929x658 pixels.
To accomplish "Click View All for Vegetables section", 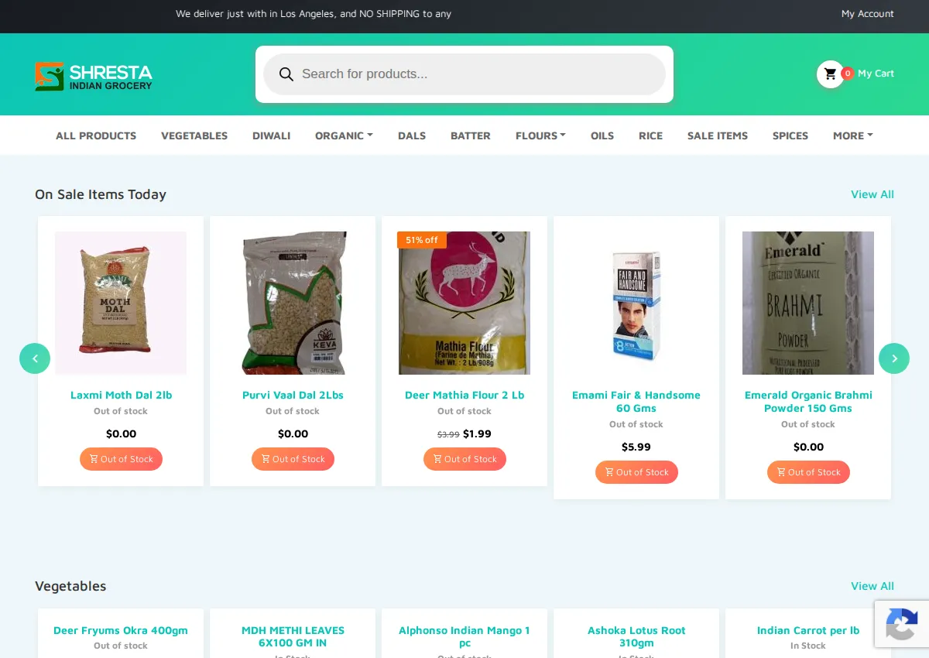I will 872,586.
